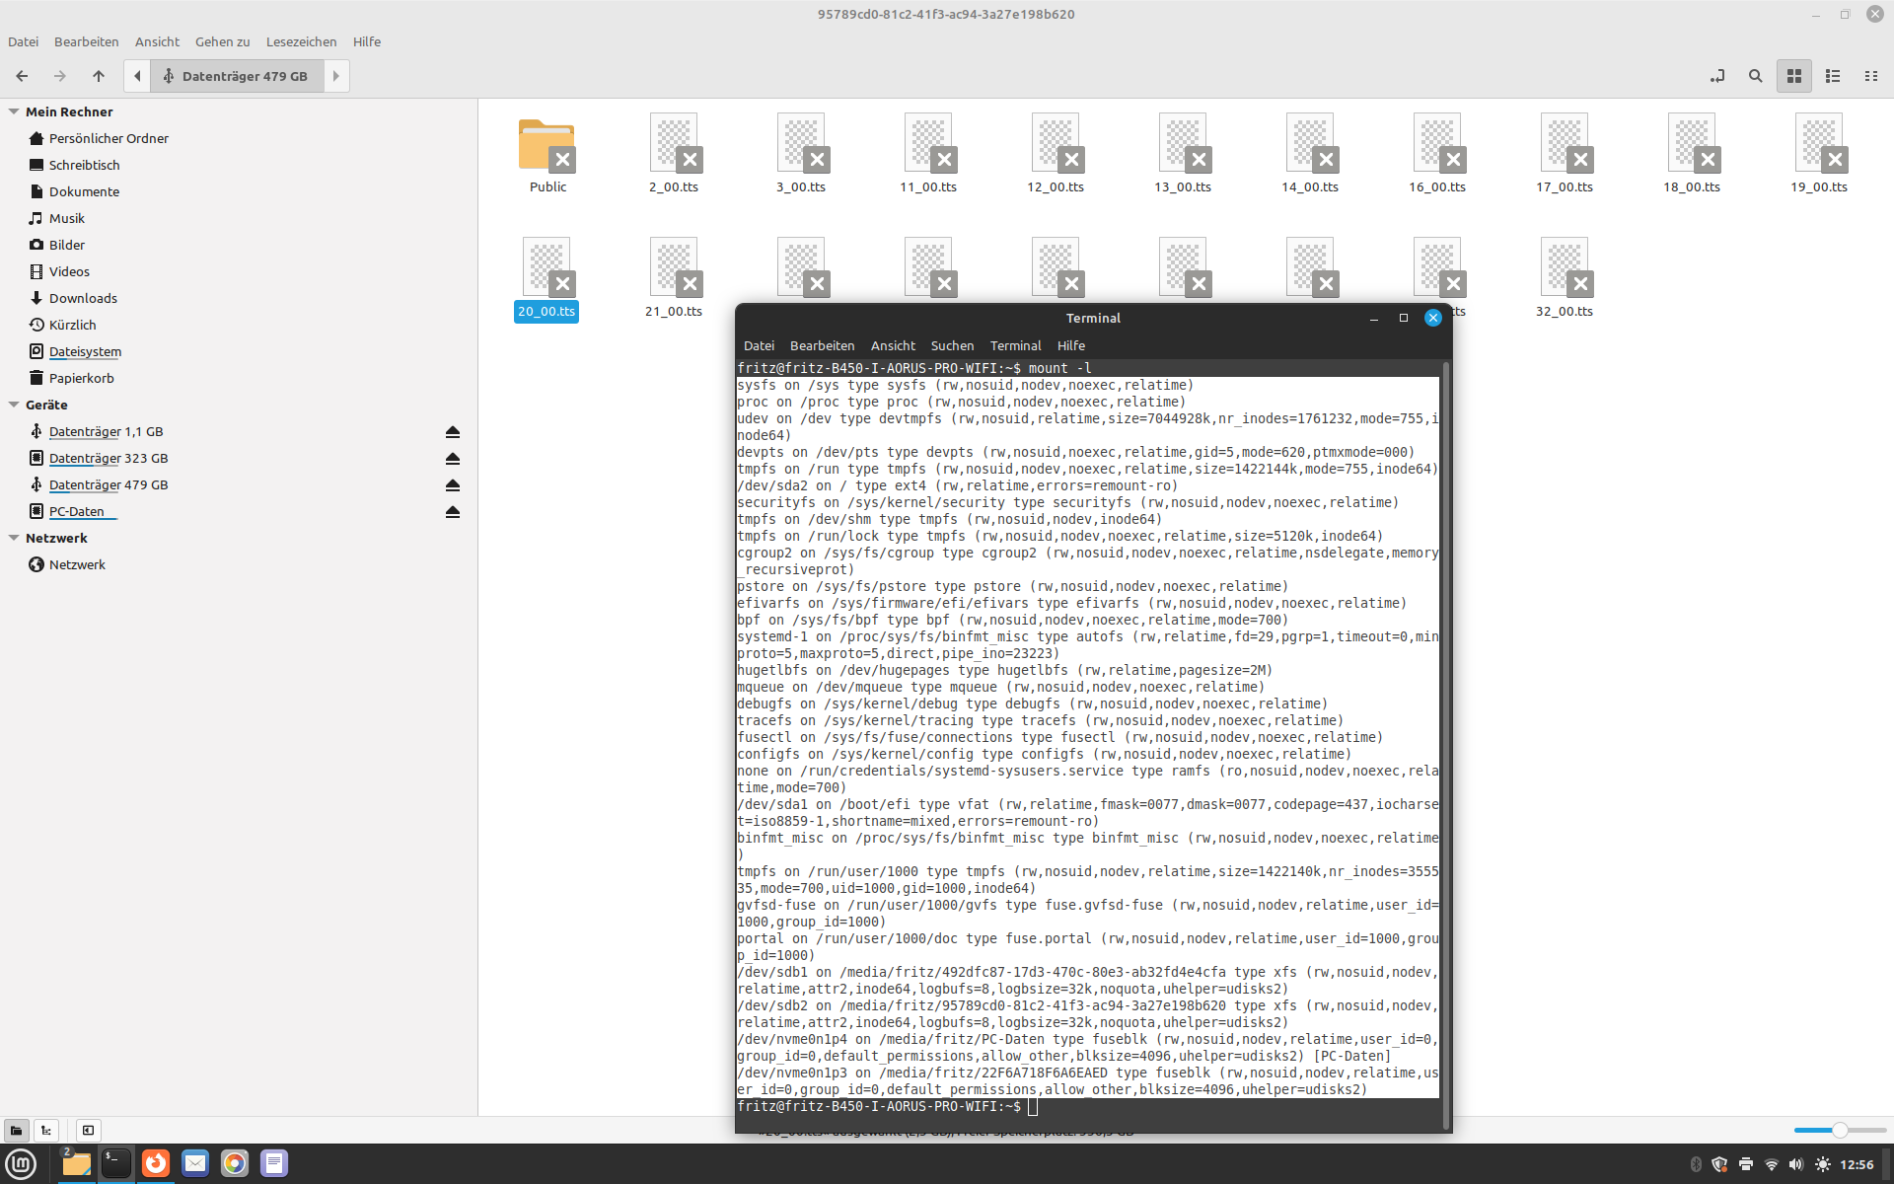The width and height of the screenshot is (1894, 1184).
Task: Toggle location entry path mode
Action: (x=1717, y=76)
